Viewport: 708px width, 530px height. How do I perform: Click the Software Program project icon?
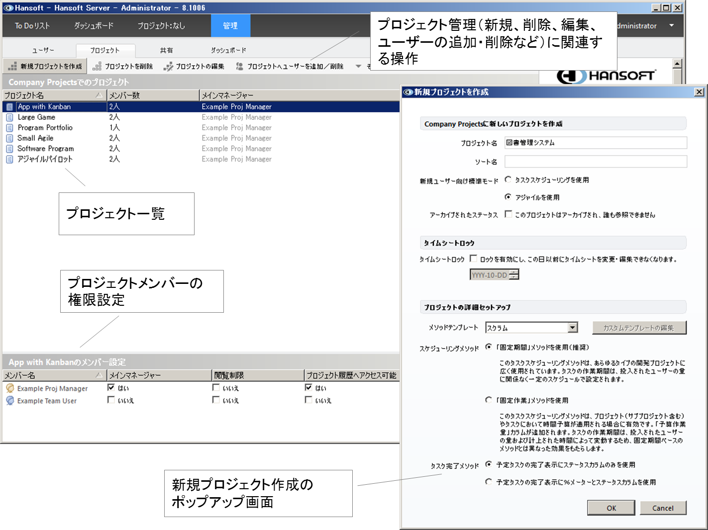pyautogui.click(x=9, y=149)
